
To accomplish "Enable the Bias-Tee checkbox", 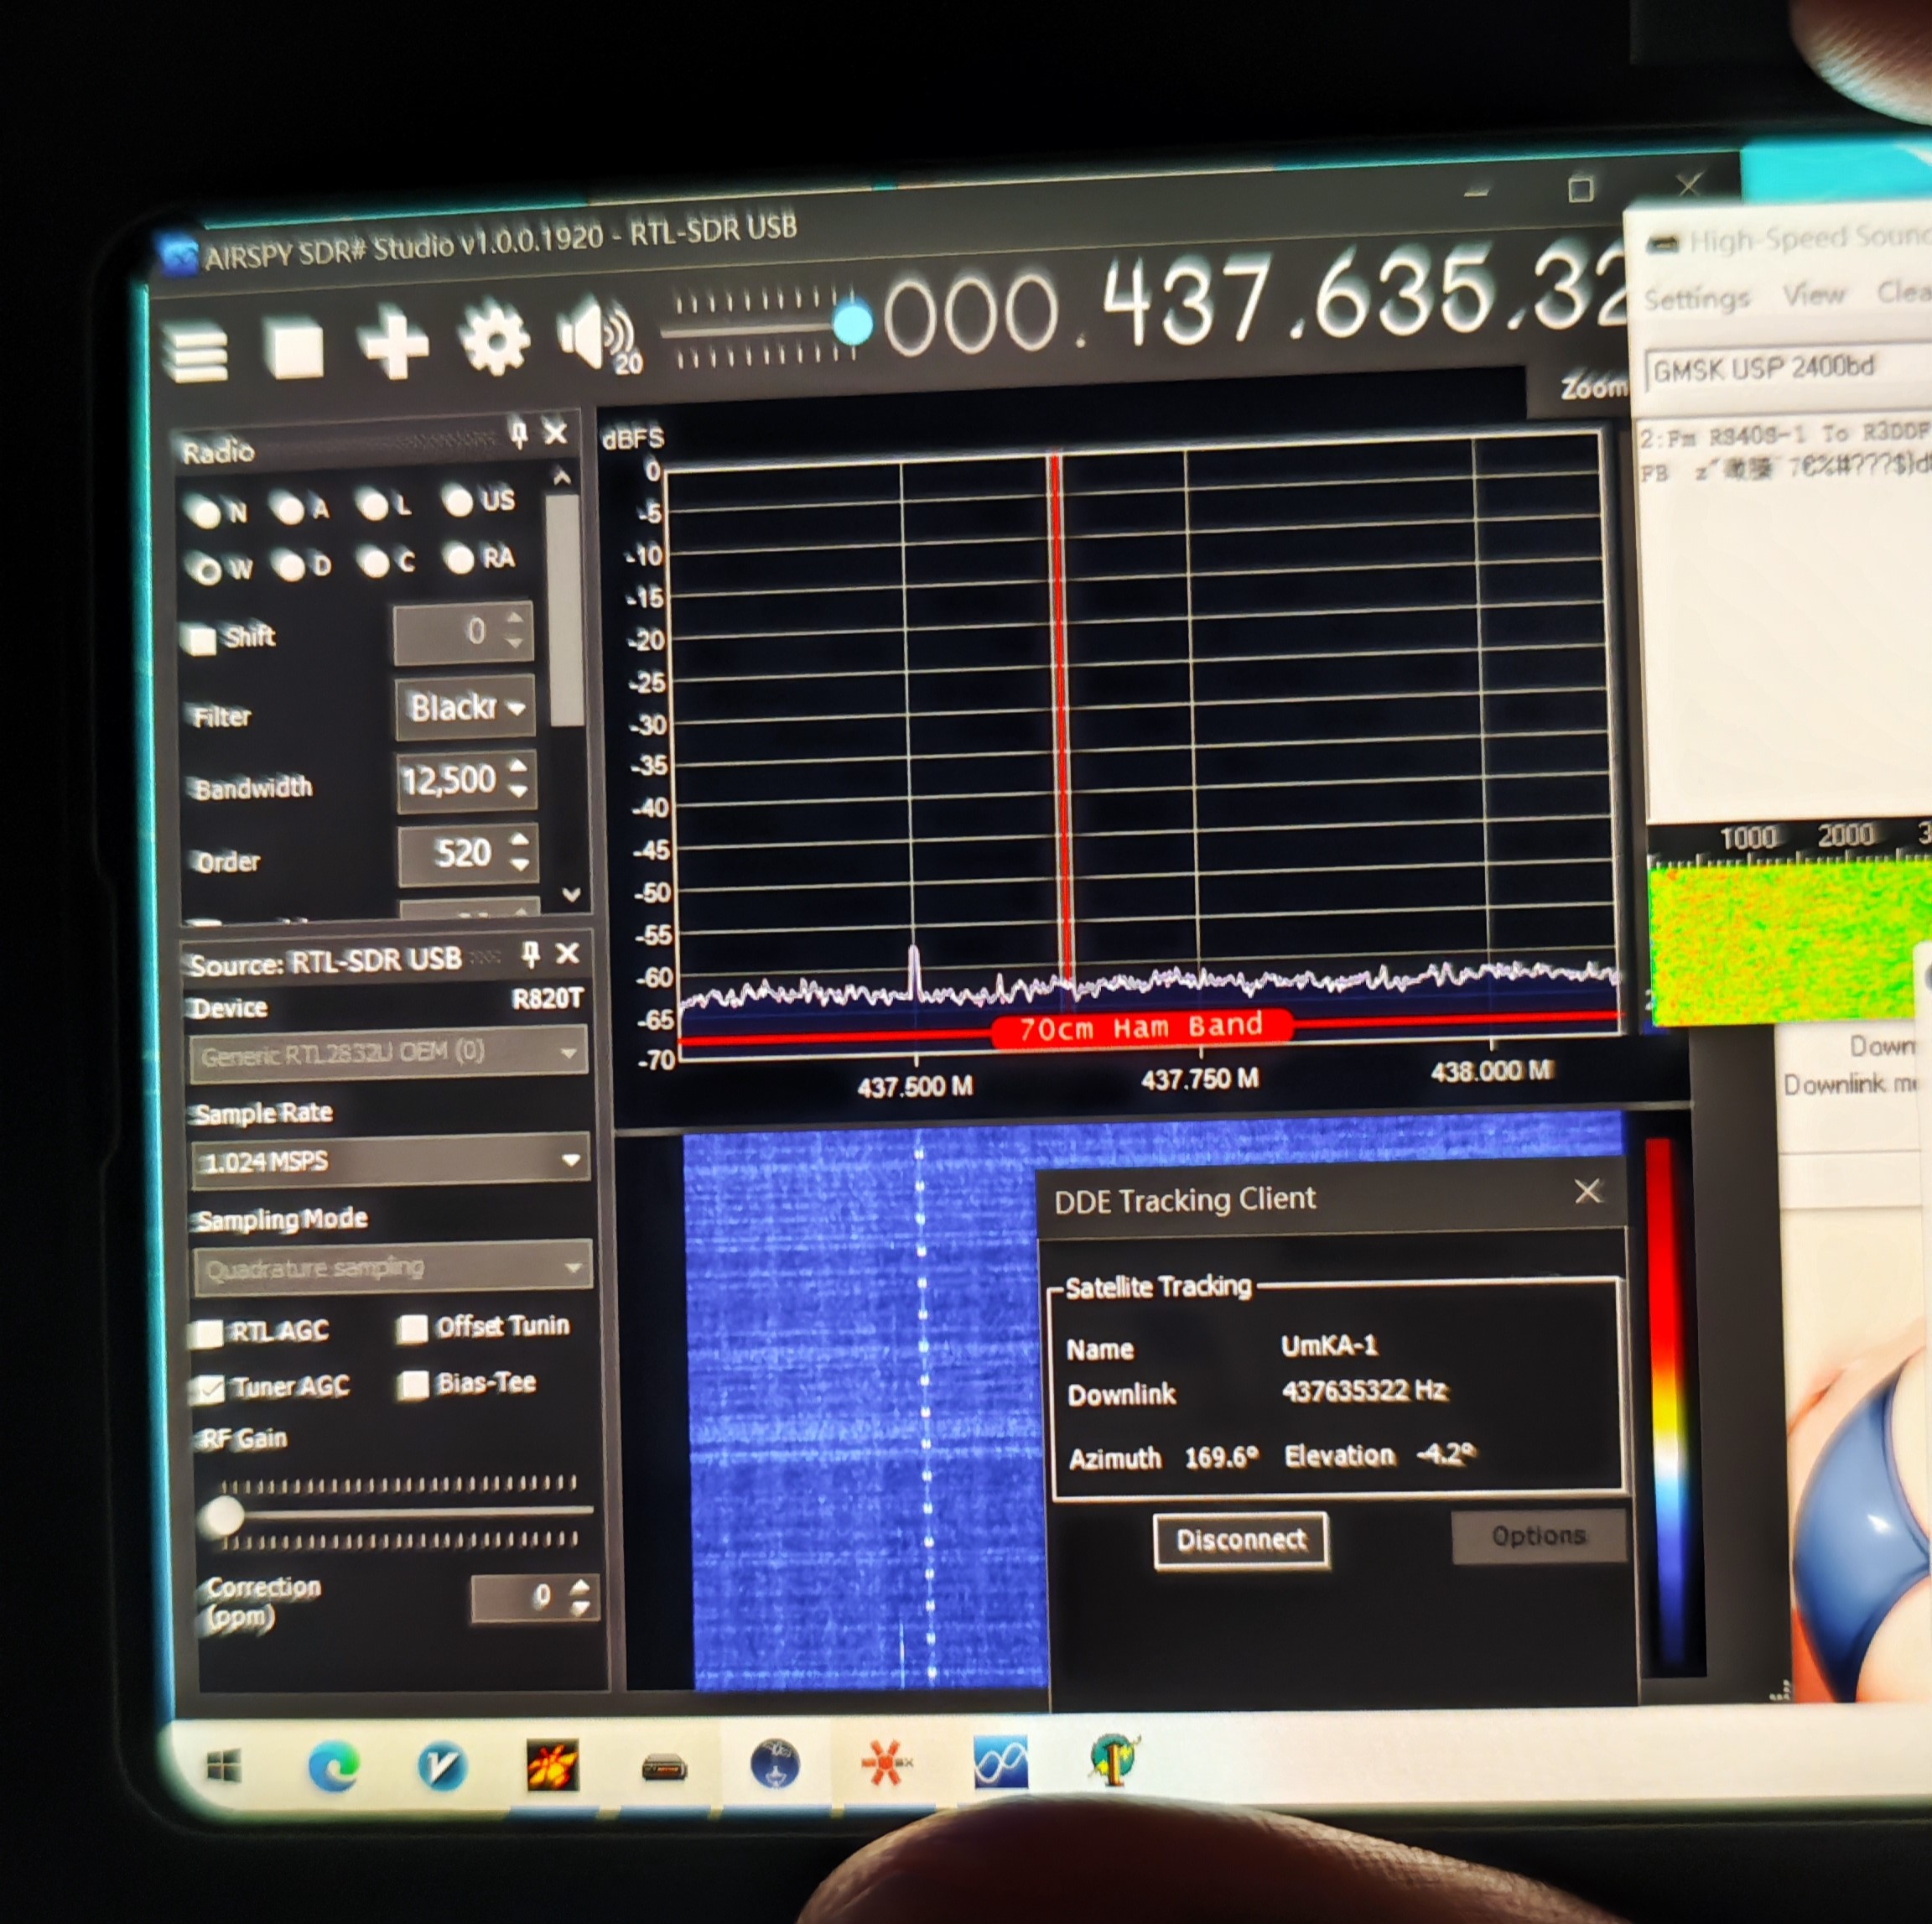I will click(x=413, y=1385).
